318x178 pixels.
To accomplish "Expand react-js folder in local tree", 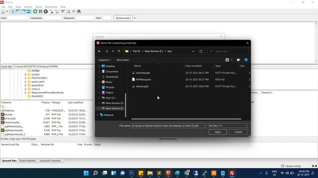I will point(25,89).
